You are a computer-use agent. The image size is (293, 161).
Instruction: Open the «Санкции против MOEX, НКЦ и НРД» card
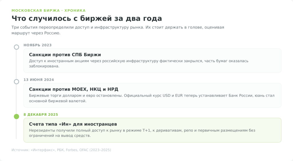[152, 95]
